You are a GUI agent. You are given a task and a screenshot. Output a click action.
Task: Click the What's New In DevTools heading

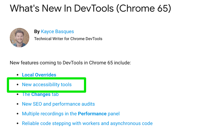90,8
